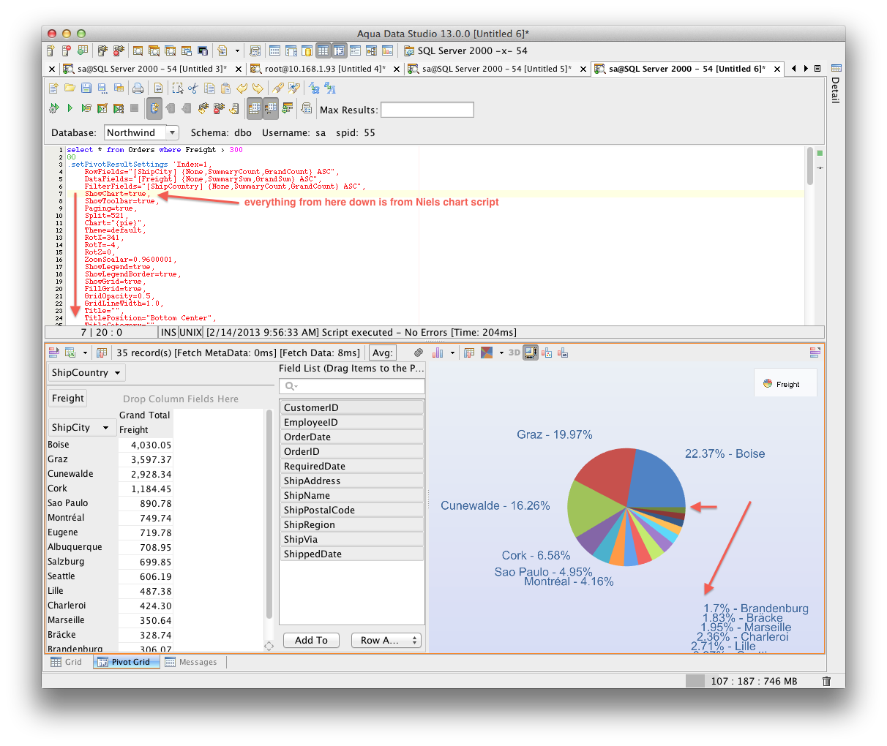The width and height of the screenshot is (887, 746).
Task: Expand the export dropdown arrow in pivot toolbar
Action: point(85,353)
